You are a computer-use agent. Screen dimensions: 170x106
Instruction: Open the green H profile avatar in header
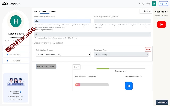pyautogui.click(x=154, y=3)
